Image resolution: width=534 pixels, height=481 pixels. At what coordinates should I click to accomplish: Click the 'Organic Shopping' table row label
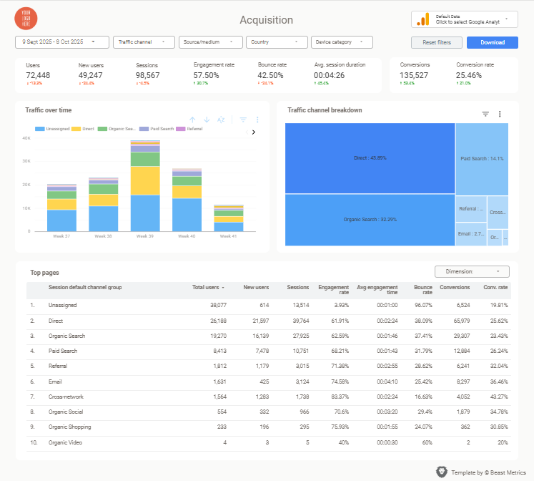point(69,427)
